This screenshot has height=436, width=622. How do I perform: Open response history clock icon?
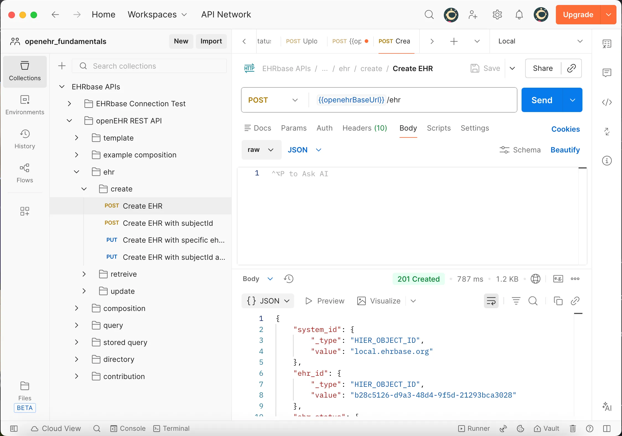coord(289,279)
